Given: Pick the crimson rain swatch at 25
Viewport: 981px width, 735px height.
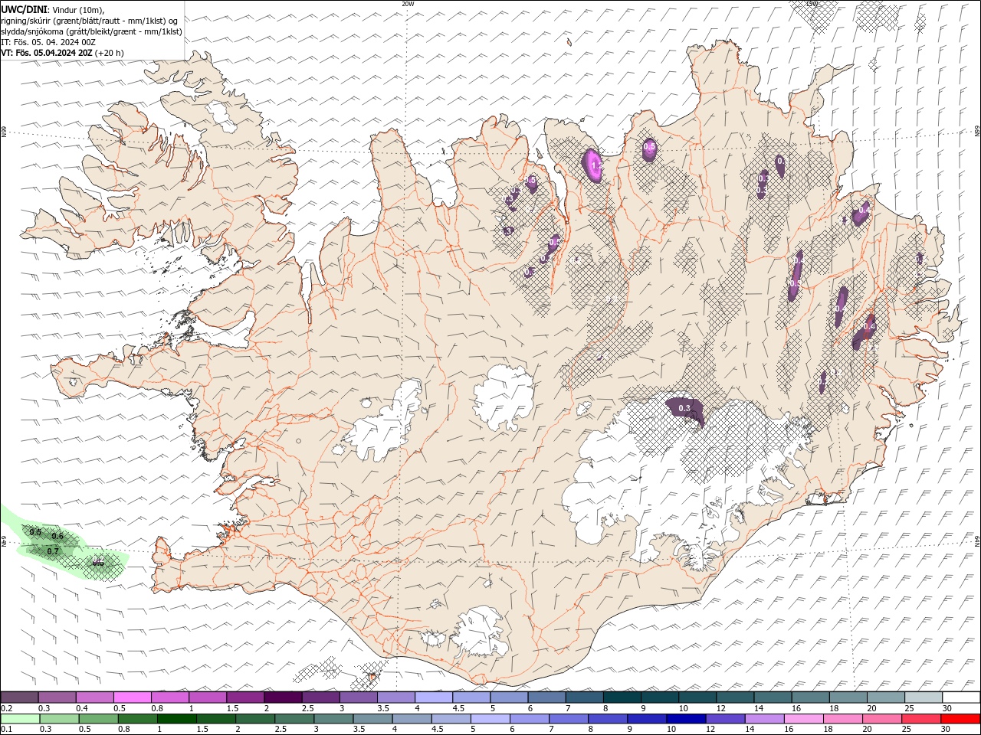Looking at the screenshot, I should [920, 719].
